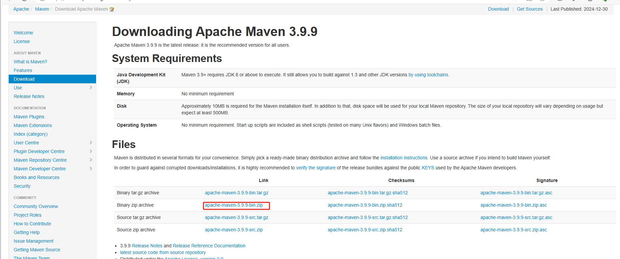
Task: Follow the verify the signature link
Action: pos(316,168)
